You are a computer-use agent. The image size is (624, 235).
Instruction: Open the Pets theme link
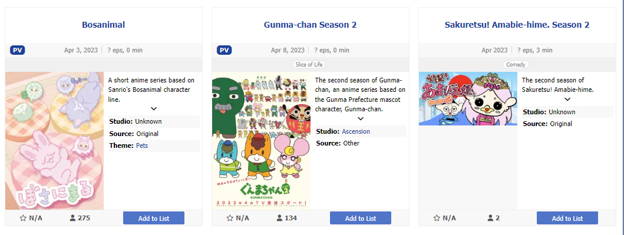click(x=141, y=145)
